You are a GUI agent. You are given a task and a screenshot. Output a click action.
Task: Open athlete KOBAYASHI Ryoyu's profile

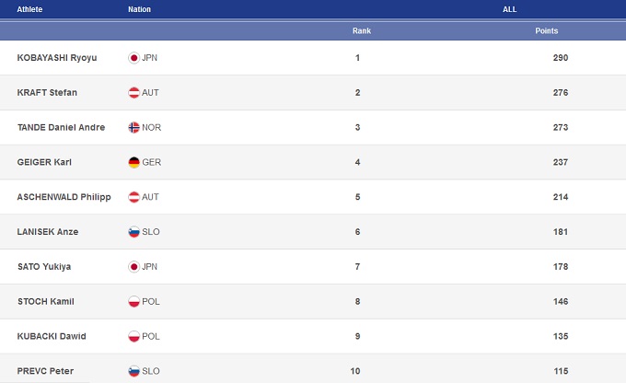pos(57,58)
